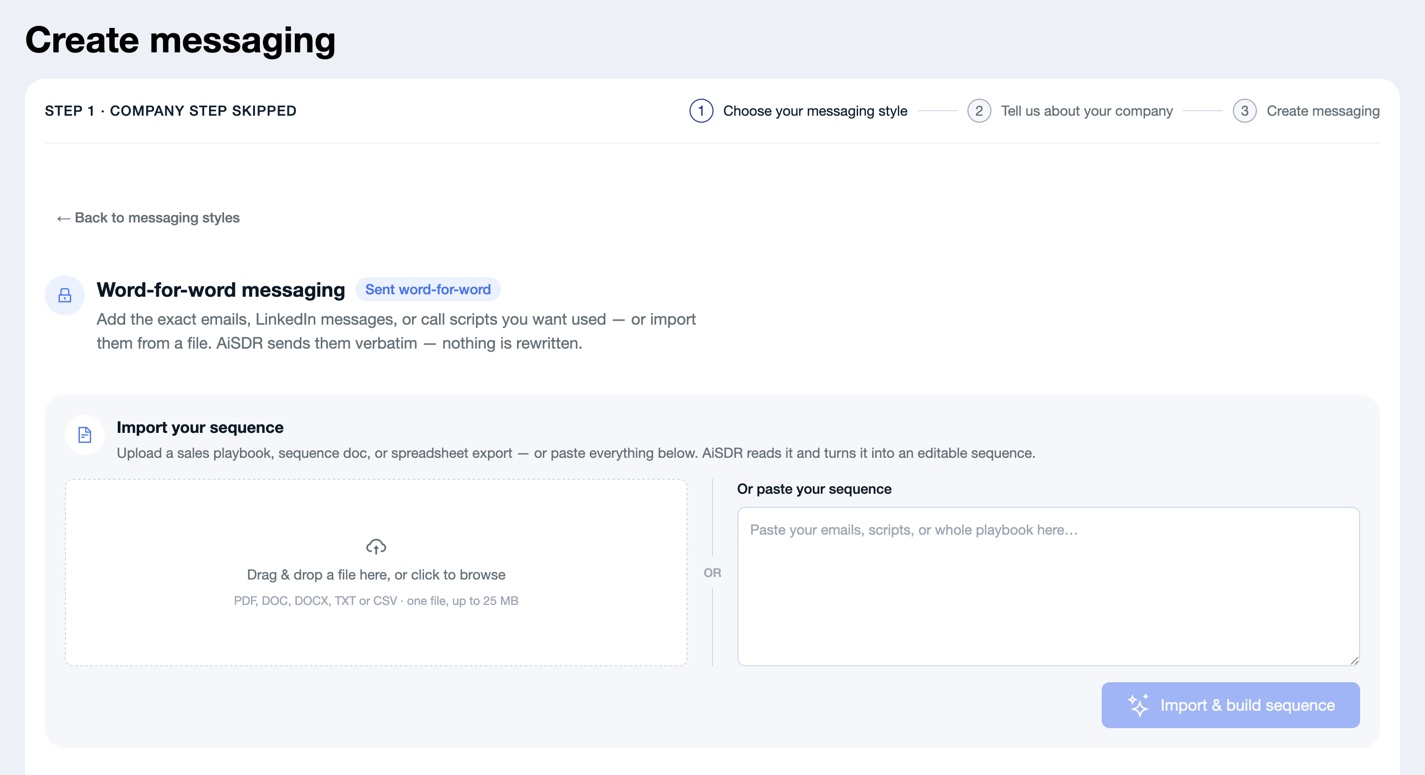Focus the paste your sequence text area
Screen dimensions: 1425x775
coord(1048,586)
